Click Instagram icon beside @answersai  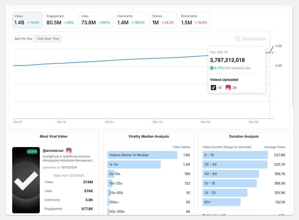tap(69, 151)
